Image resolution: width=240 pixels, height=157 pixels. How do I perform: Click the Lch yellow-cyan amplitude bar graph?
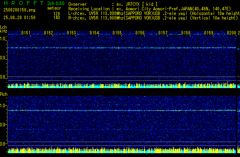[122, 85]
